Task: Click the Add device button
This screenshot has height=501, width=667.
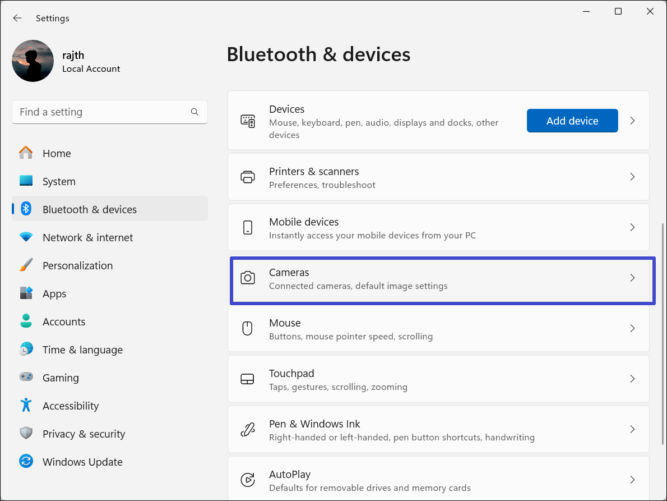Action: (x=572, y=121)
